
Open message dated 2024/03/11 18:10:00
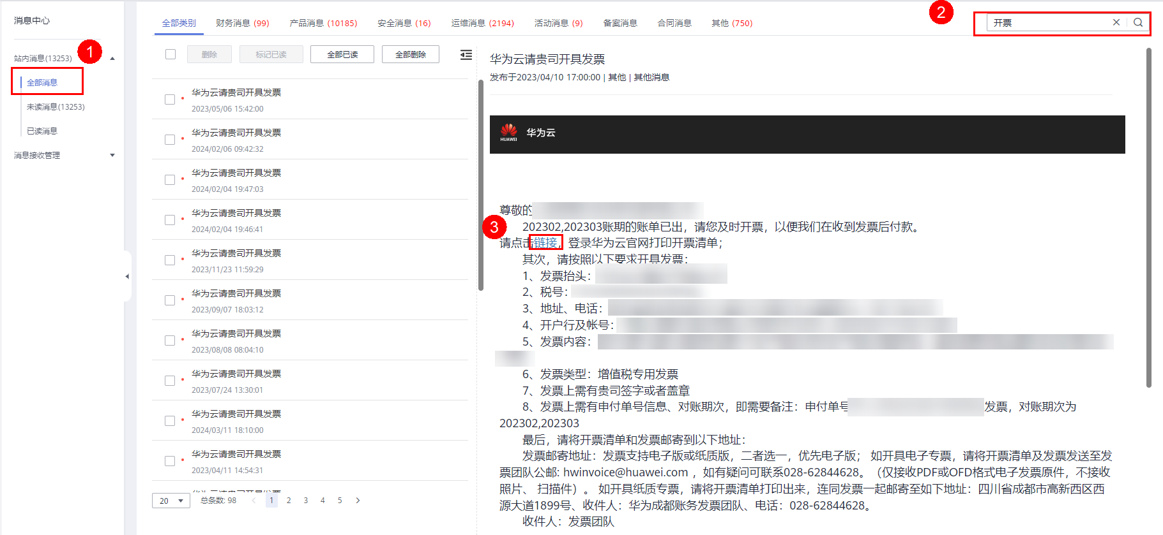tap(310, 421)
